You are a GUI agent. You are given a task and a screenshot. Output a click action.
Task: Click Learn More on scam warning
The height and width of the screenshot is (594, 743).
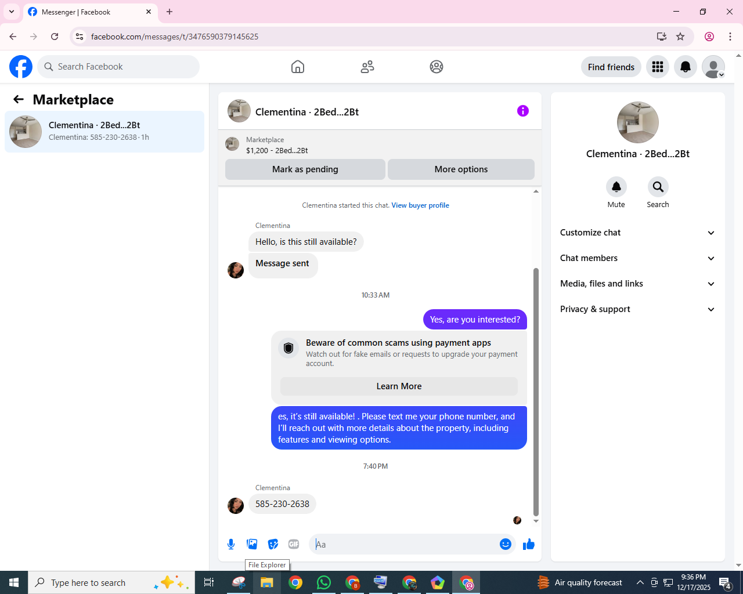click(399, 386)
